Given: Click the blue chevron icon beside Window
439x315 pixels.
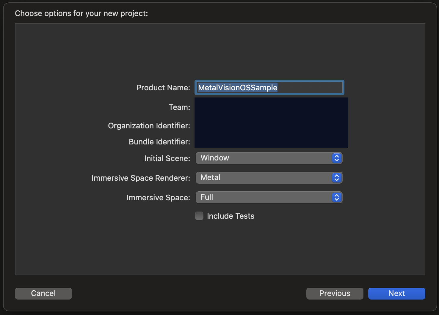Looking at the screenshot, I should pyautogui.click(x=336, y=158).
